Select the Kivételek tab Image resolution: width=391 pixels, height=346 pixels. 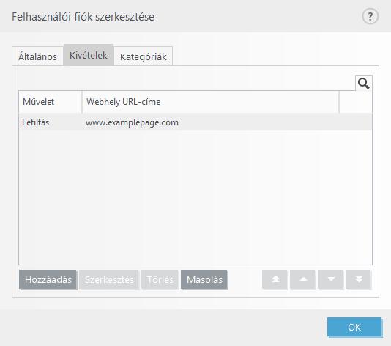[x=89, y=55]
